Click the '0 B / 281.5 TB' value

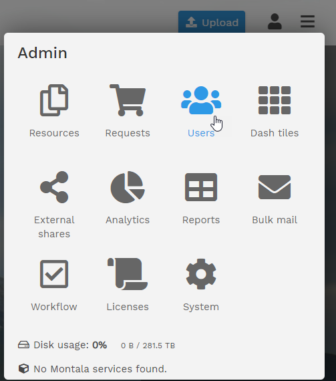point(148,346)
